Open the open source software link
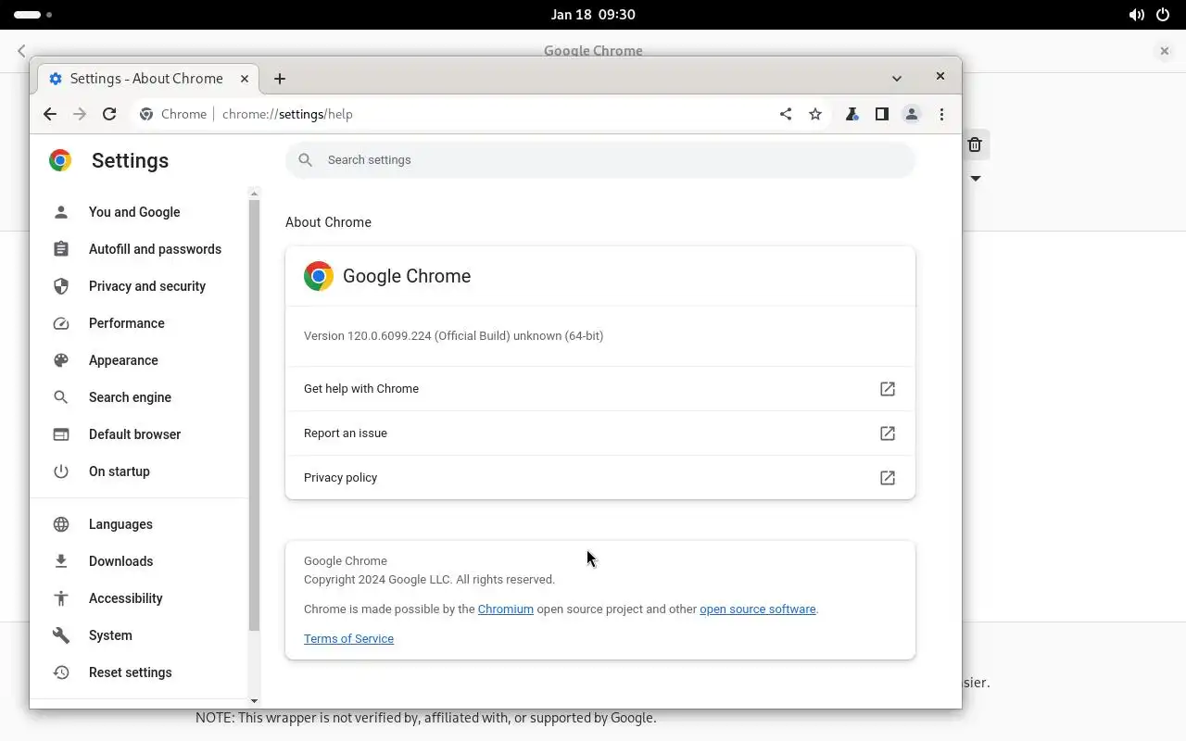The height and width of the screenshot is (741, 1186). click(x=758, y=609)
